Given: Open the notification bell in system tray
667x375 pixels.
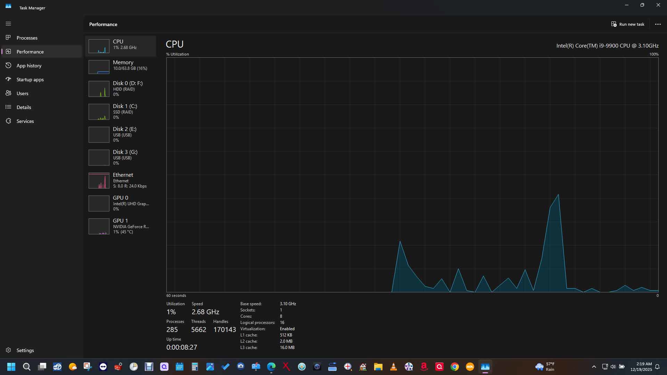Looking at the screenshot, I should pos(658,367).
